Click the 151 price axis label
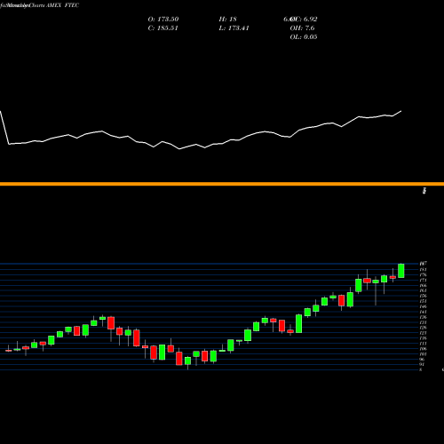This screenshot has height=444, width=444. (423, 301)
